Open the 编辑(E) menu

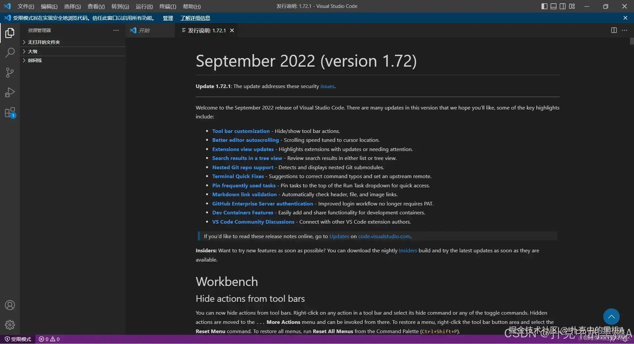click(49, 6)
